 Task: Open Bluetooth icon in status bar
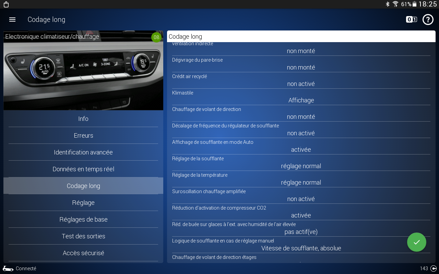[x=388, y=4]
